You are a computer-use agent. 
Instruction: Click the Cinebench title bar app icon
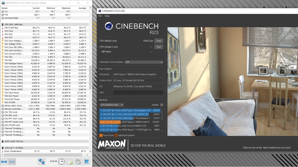pos(100,11)
